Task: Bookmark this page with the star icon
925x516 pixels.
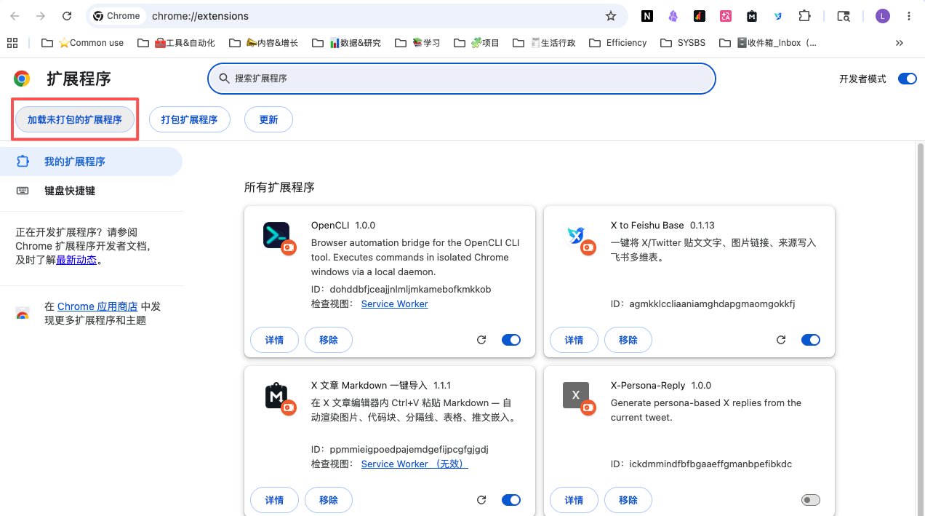Action: click(x=611, y=16)
